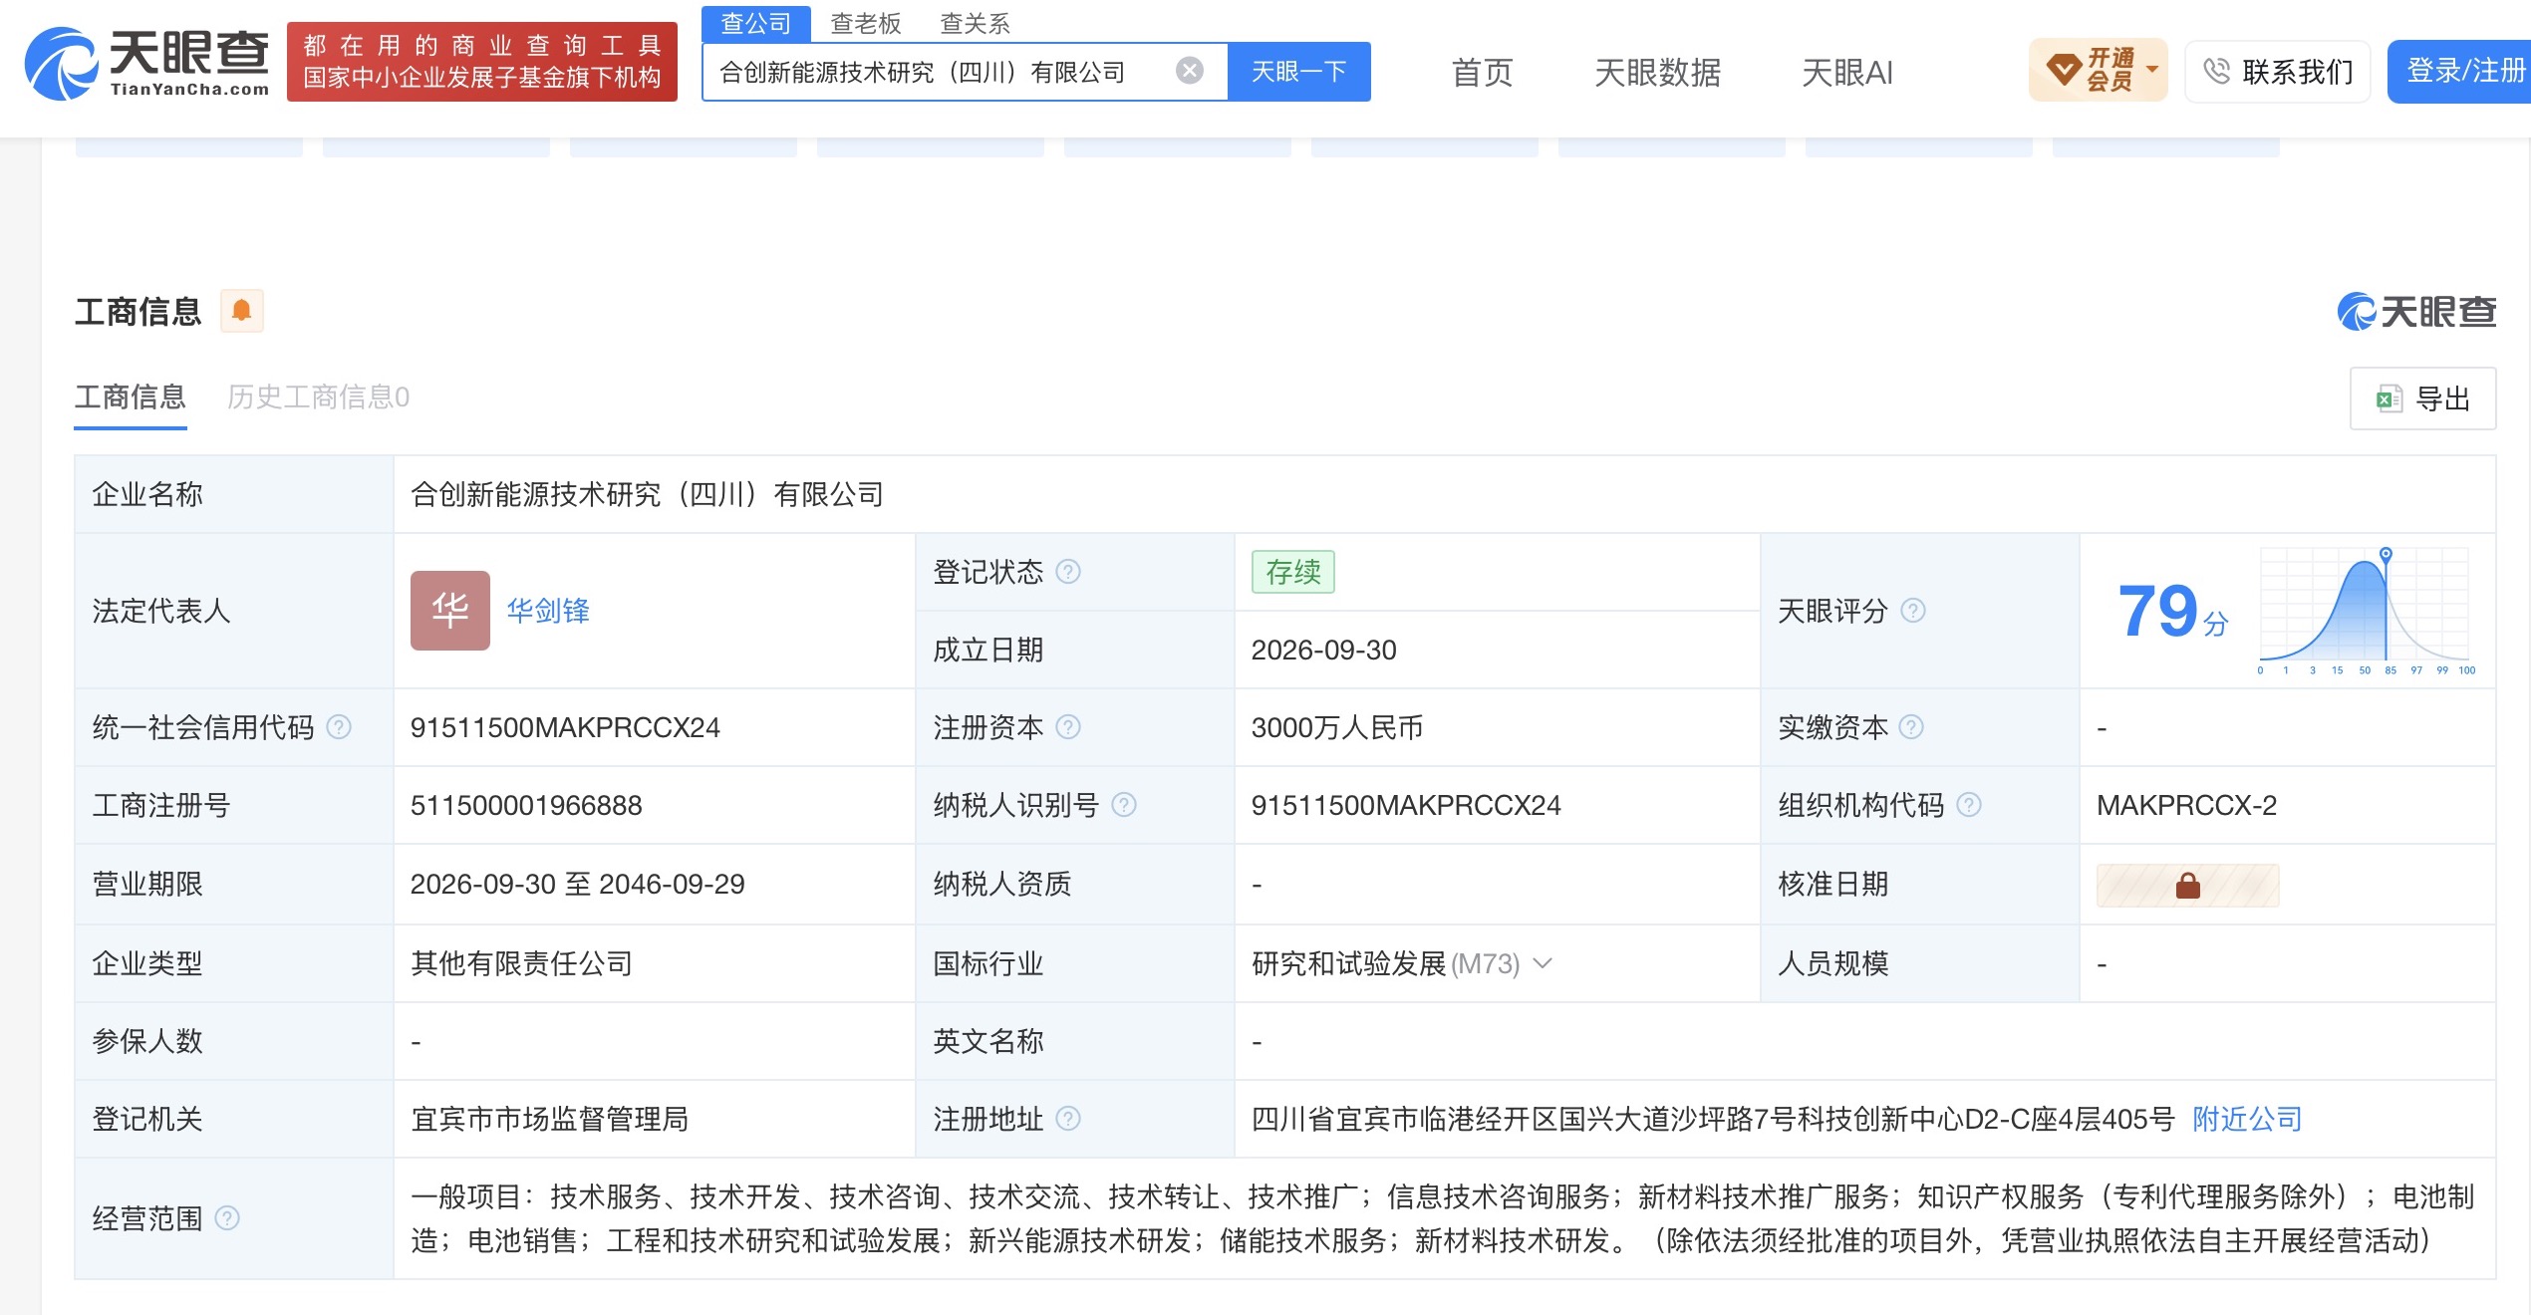Viewport: 2531px width, 1315px height.
Task: Click the marker on the 天眼评分 distribution chart
Action: (2387, 554)
